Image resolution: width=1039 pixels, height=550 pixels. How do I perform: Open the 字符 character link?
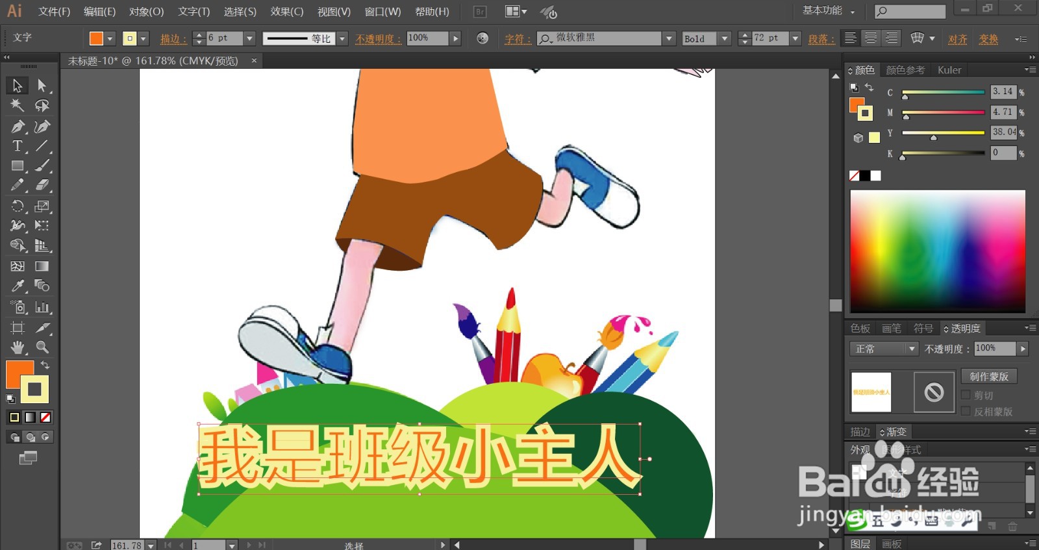(x=518, y=39)
